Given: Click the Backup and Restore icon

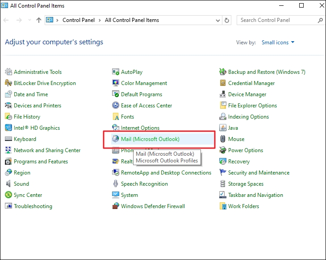Looking at the screenshot, I should pyautogui.click(x=223, y=72).
